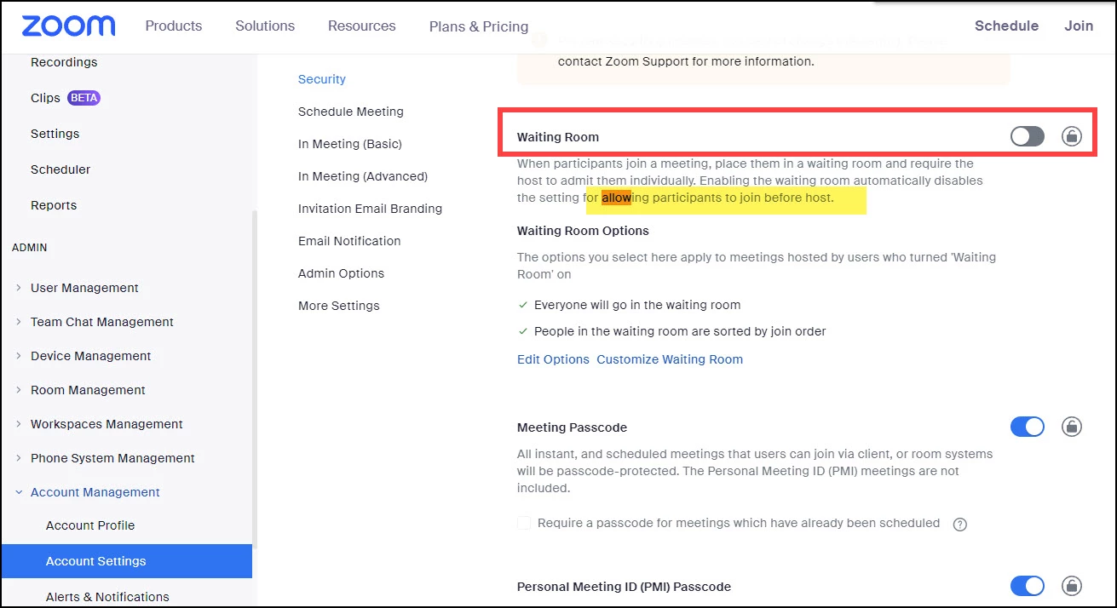Click 'People in the waiting room are sorted' text
The height and width of the screenshot is (608, 1117).
[x=680, y=331]
